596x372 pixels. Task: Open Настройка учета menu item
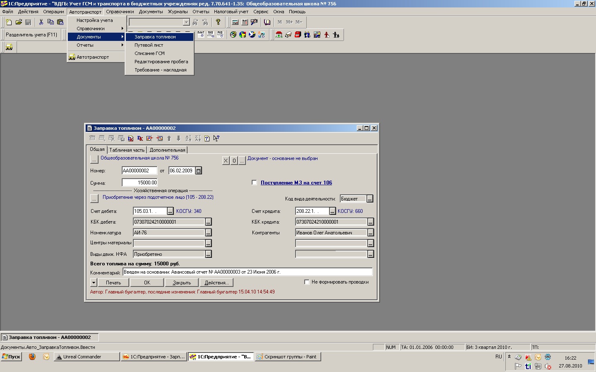point(96,20)
